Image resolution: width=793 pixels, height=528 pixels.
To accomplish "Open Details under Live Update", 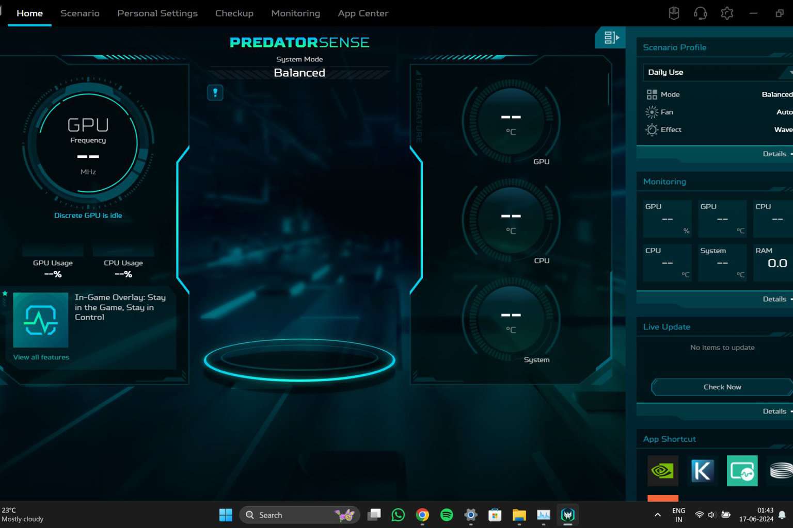I will click(775, 411).
